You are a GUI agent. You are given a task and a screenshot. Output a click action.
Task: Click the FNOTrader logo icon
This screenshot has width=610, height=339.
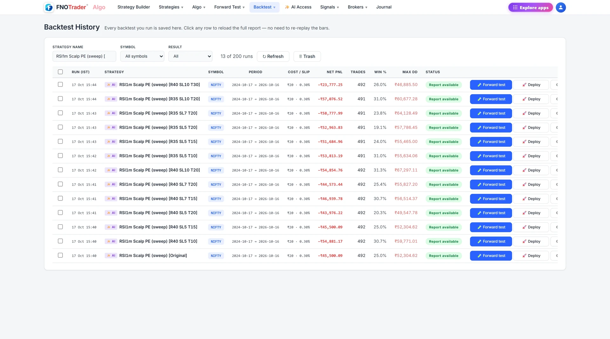(49, 7)
